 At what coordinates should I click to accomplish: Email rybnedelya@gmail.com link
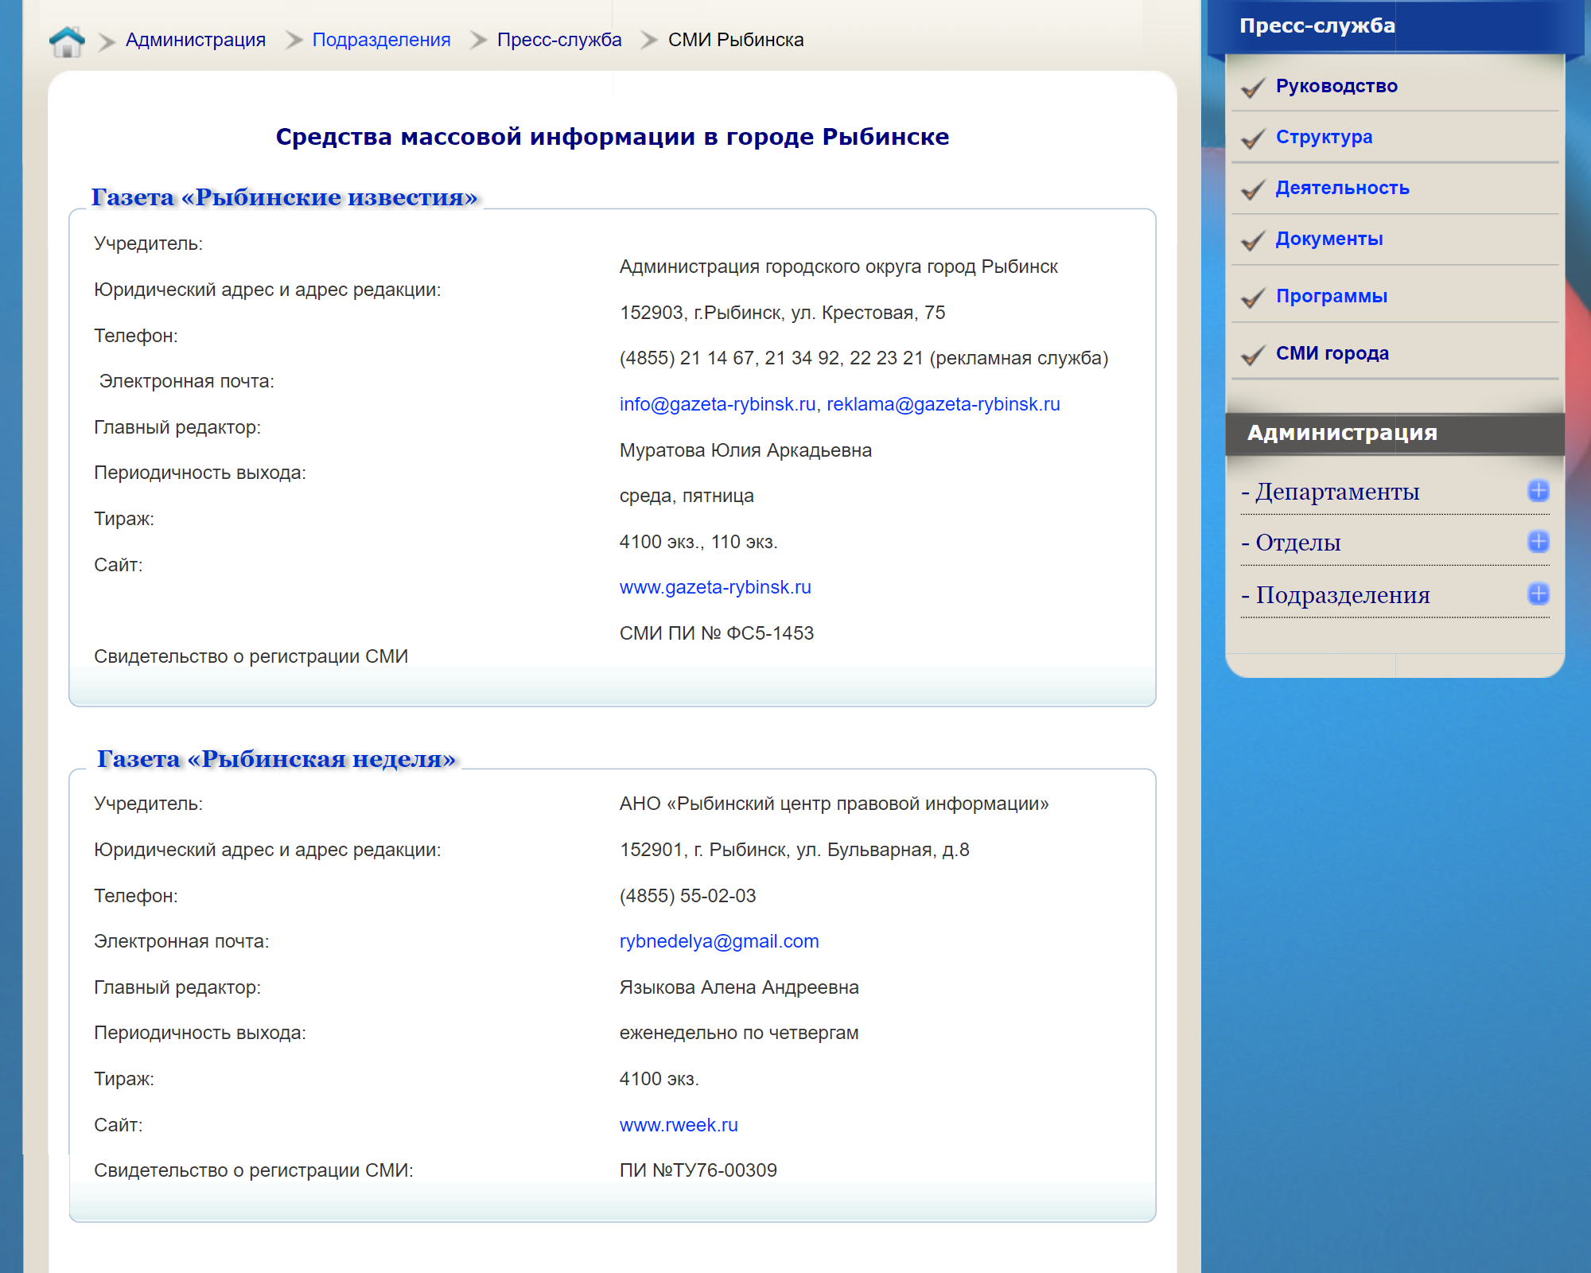(x=719, y=941)
